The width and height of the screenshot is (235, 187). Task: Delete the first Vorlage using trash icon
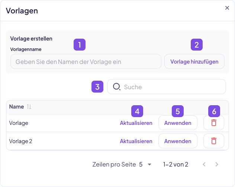click(x=214, y=123)
